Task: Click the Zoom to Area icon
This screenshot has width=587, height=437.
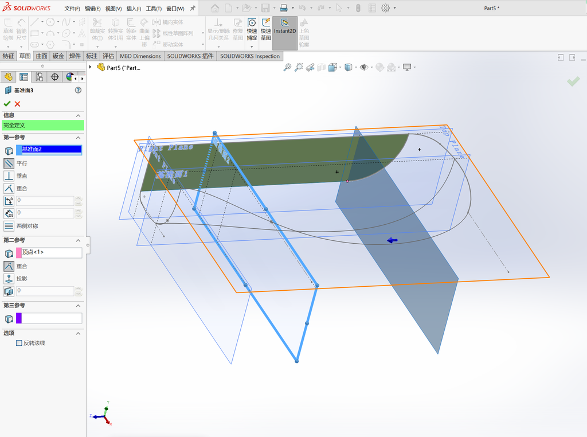Action: 299,68
